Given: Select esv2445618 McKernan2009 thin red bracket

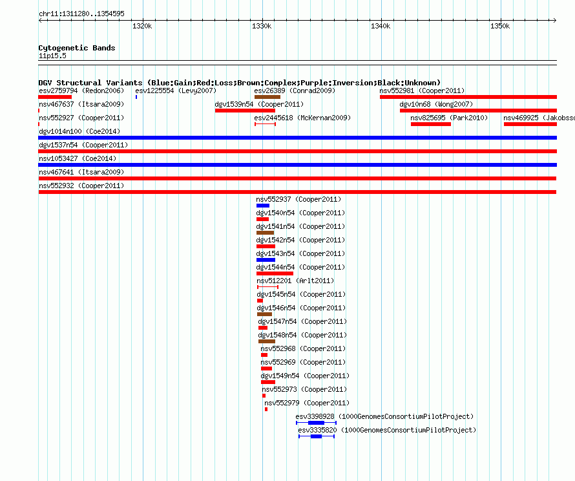Looking at the screenshot, I should coord(265,124).
